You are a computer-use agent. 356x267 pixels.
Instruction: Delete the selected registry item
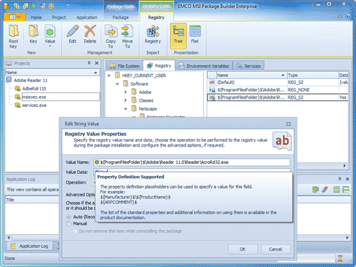point(90,34)
